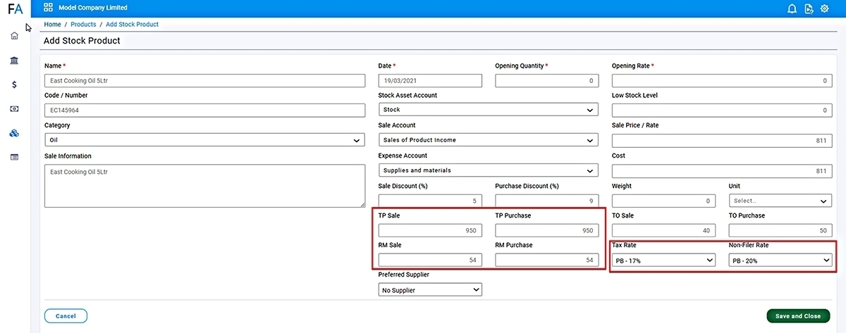Open the document export icon in header

[809, 8]
